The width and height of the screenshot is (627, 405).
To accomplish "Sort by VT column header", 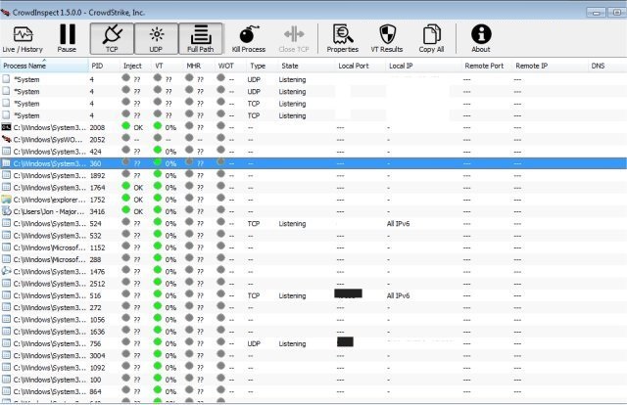I will (x=168, y=66).
